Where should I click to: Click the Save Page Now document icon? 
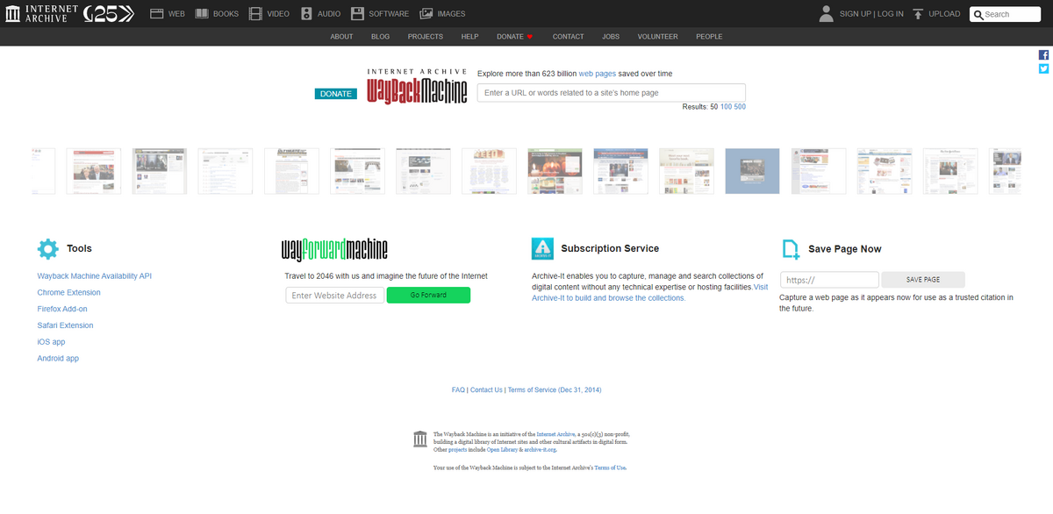[792, 248]
